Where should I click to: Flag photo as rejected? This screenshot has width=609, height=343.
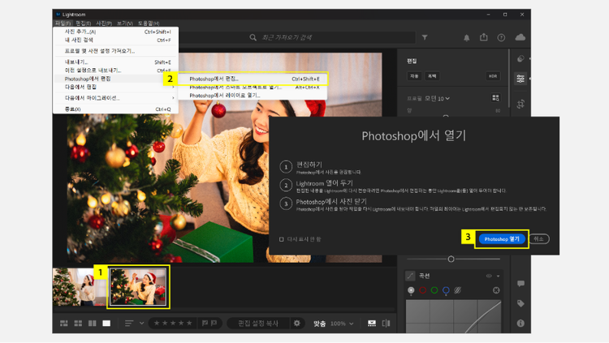click(214, 324)
